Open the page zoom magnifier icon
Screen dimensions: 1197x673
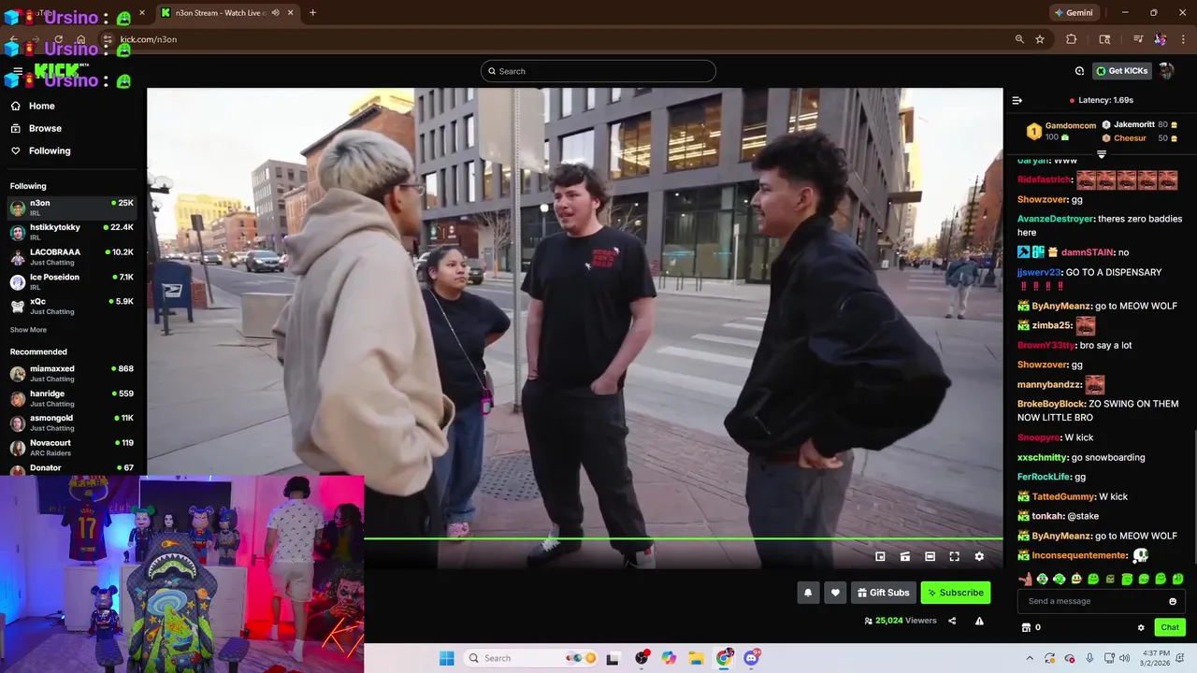click(x=1019, y=39)
